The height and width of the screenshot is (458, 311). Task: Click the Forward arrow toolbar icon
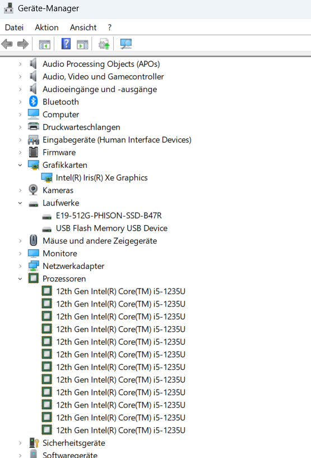23,44
